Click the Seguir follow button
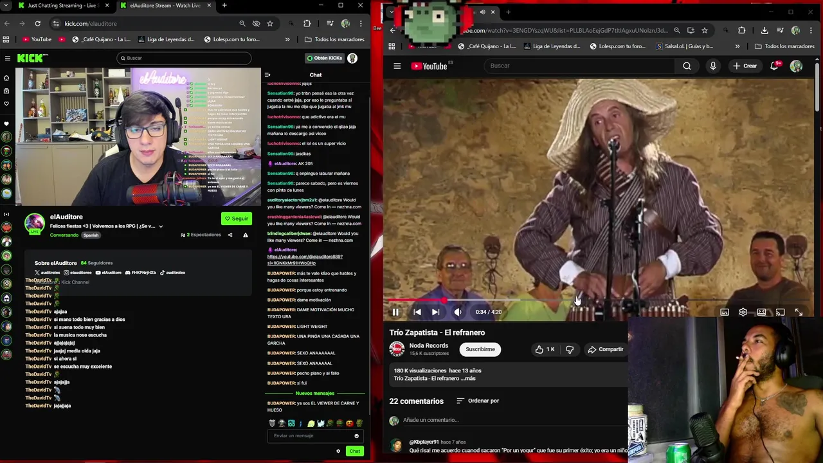 236,219
